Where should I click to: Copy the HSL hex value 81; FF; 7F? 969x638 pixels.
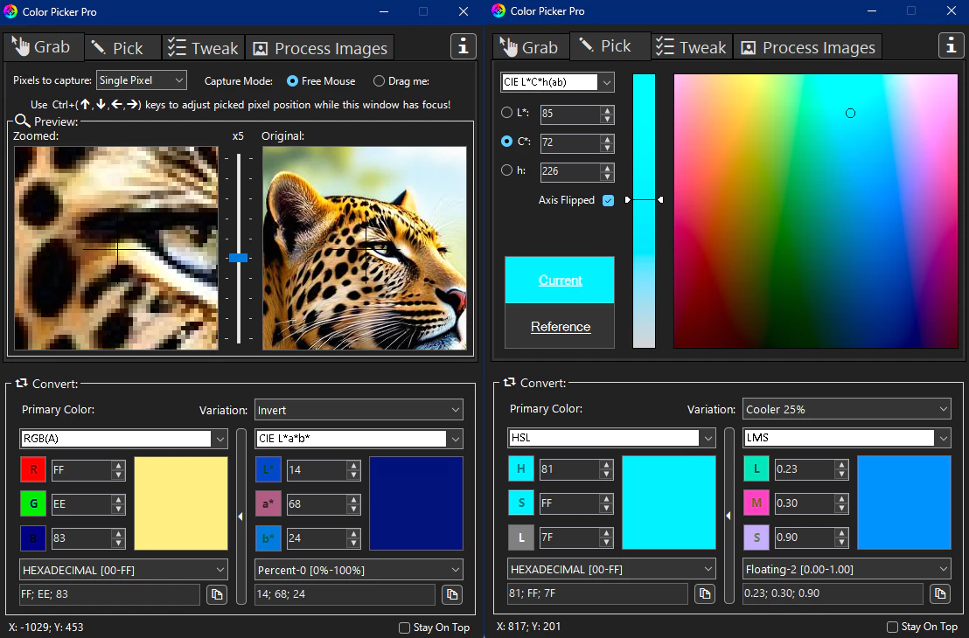click(x=704, y=593)
